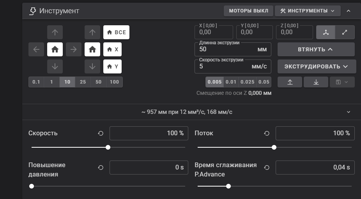Collapse the Инструмент panel with top chevron
Image resolution: width=361 pixels, height=199 pixels.
coord(349,11)
